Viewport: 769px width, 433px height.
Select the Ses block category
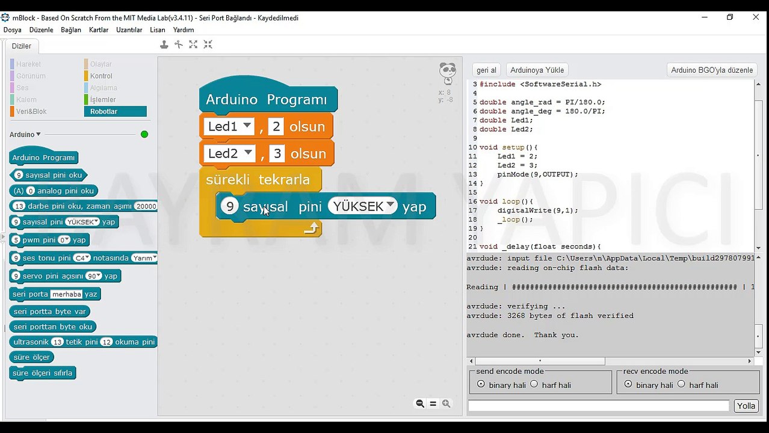[22, 88]
